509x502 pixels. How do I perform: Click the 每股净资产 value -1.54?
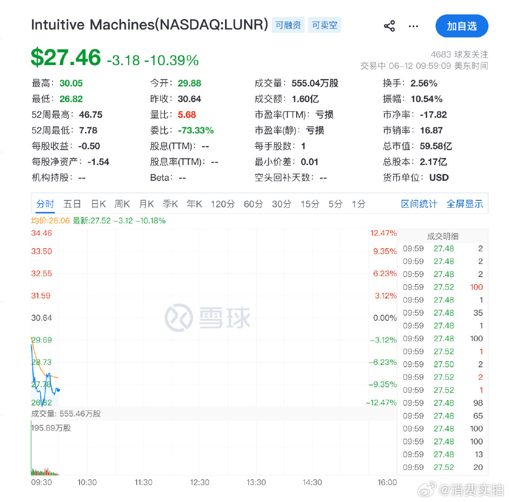coord(99,162)
